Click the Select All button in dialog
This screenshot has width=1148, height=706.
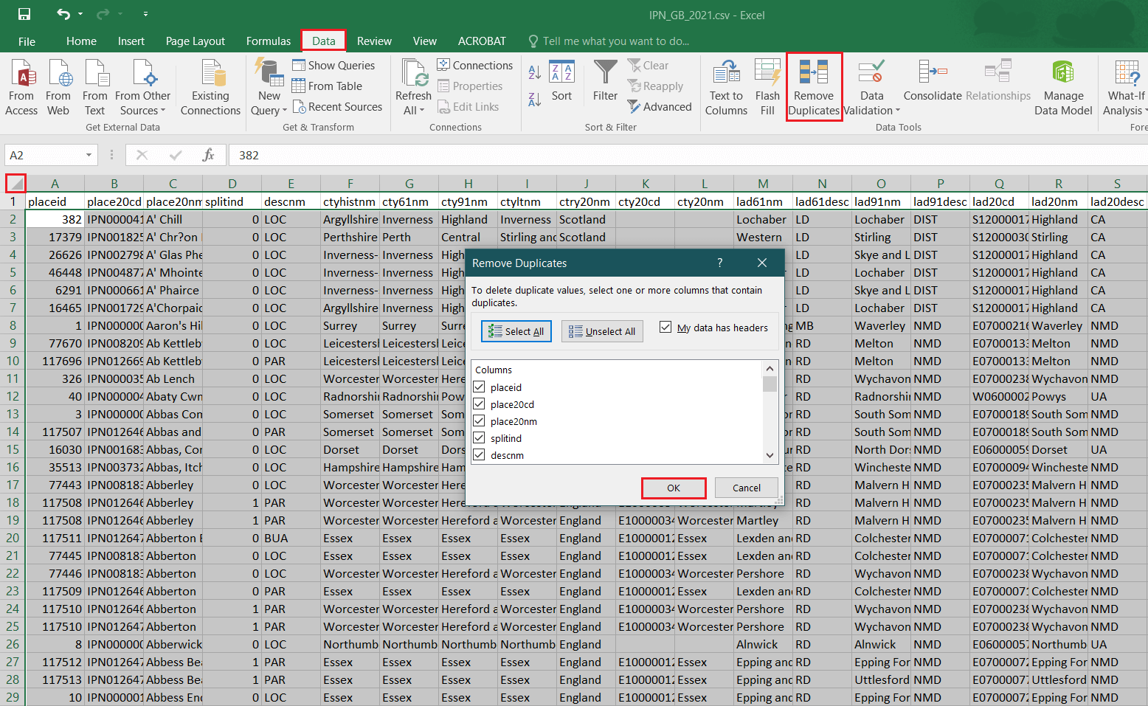point(516,331)
